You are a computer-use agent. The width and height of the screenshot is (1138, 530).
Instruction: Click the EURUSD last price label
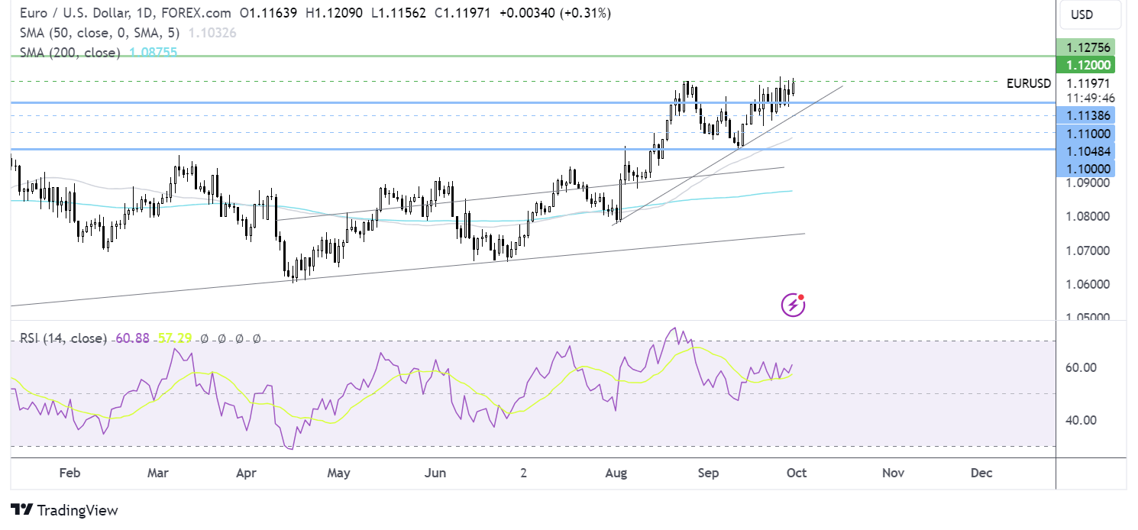pyautogui.click(x=1029, y=83)
